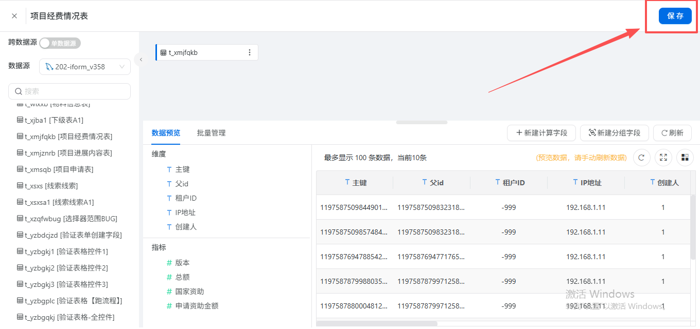Toggle the 跨数据源 single-datasource switch
Screen dimensions: 700x329
pos(60,43)
